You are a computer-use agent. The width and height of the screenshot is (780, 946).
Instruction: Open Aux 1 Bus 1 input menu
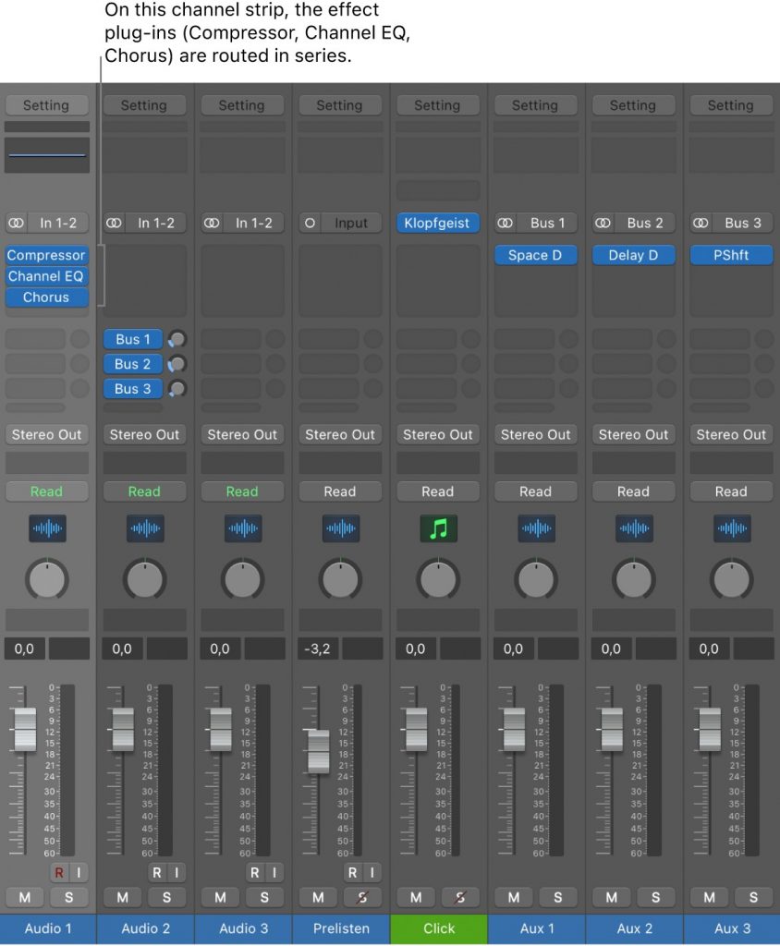point(547,223)
